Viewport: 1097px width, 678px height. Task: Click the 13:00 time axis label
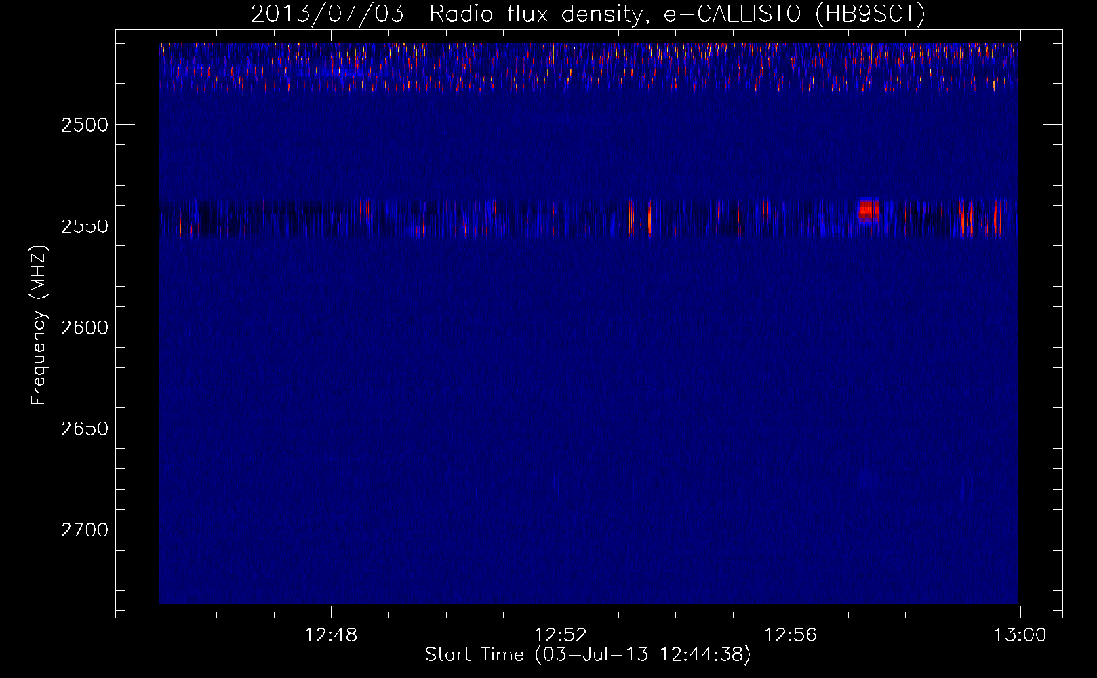point(1020,635)
